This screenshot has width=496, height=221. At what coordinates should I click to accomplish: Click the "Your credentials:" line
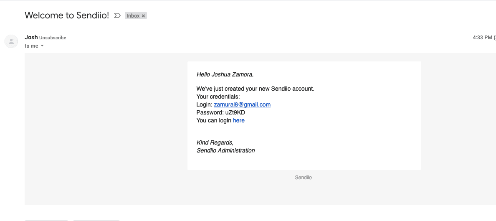(x=218, y=97)
